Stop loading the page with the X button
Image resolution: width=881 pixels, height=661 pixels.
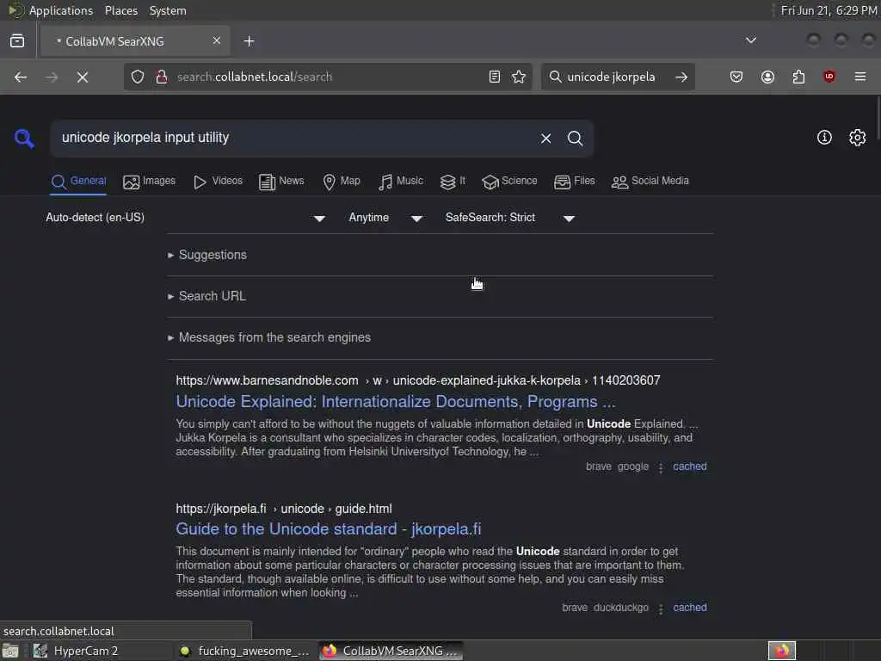(x=83, y=77)
